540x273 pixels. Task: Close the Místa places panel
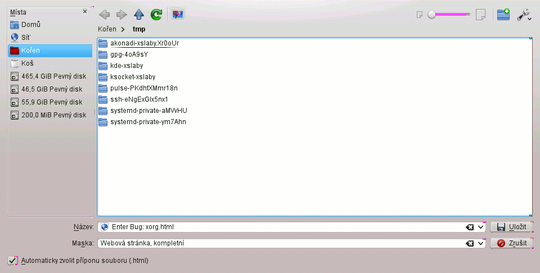(85, 11)
